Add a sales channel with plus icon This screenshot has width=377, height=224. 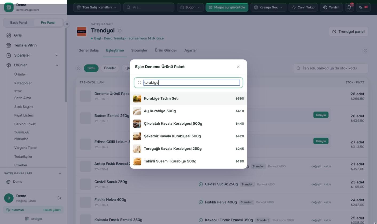(60, 173)
